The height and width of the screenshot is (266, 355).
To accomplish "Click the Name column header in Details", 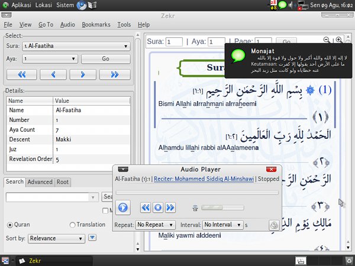I will (30, 101).
